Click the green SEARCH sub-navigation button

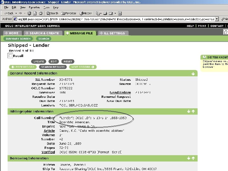point(44,39)
